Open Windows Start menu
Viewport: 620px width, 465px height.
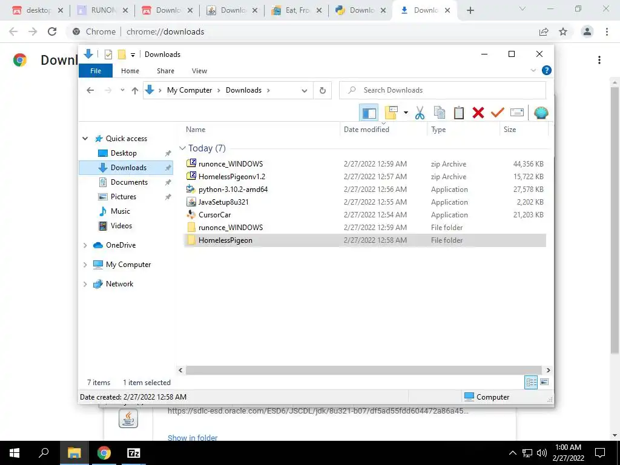click(x=15, y=453)
